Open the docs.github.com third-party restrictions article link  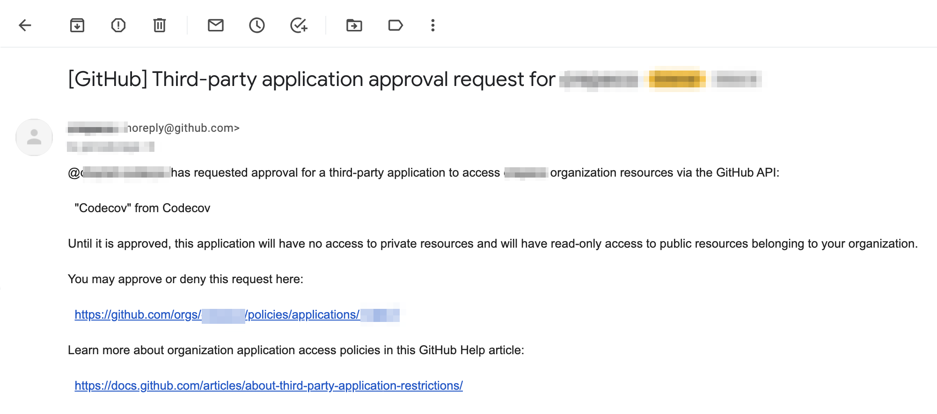[x=269, y=386]
